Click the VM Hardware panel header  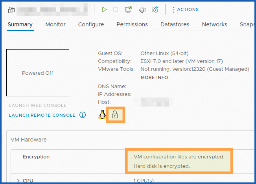[x=29, y=140]
